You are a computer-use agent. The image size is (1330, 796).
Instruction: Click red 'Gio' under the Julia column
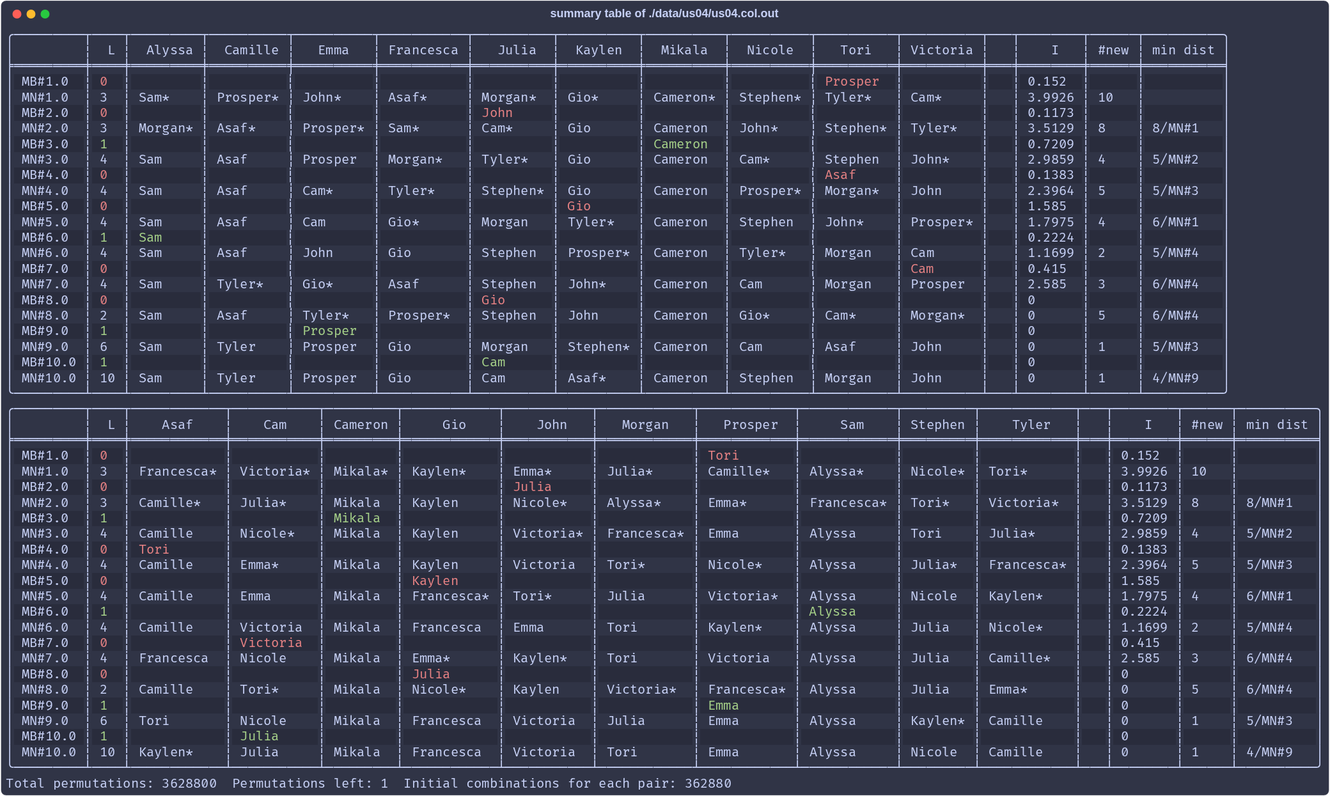coord(493,300)
